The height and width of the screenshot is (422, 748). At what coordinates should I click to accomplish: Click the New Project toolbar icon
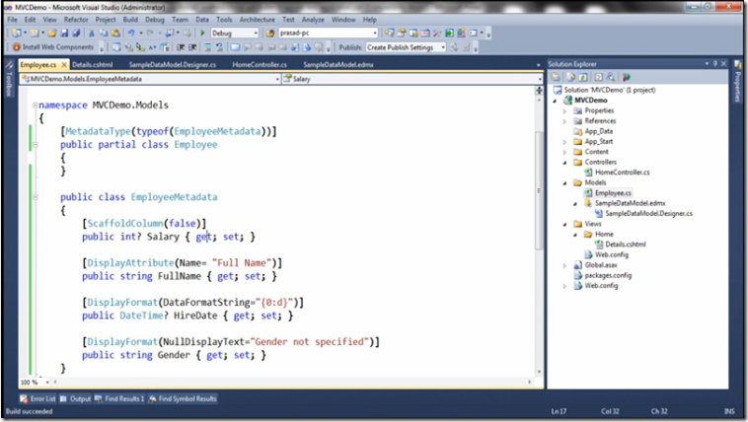[16, 33]
